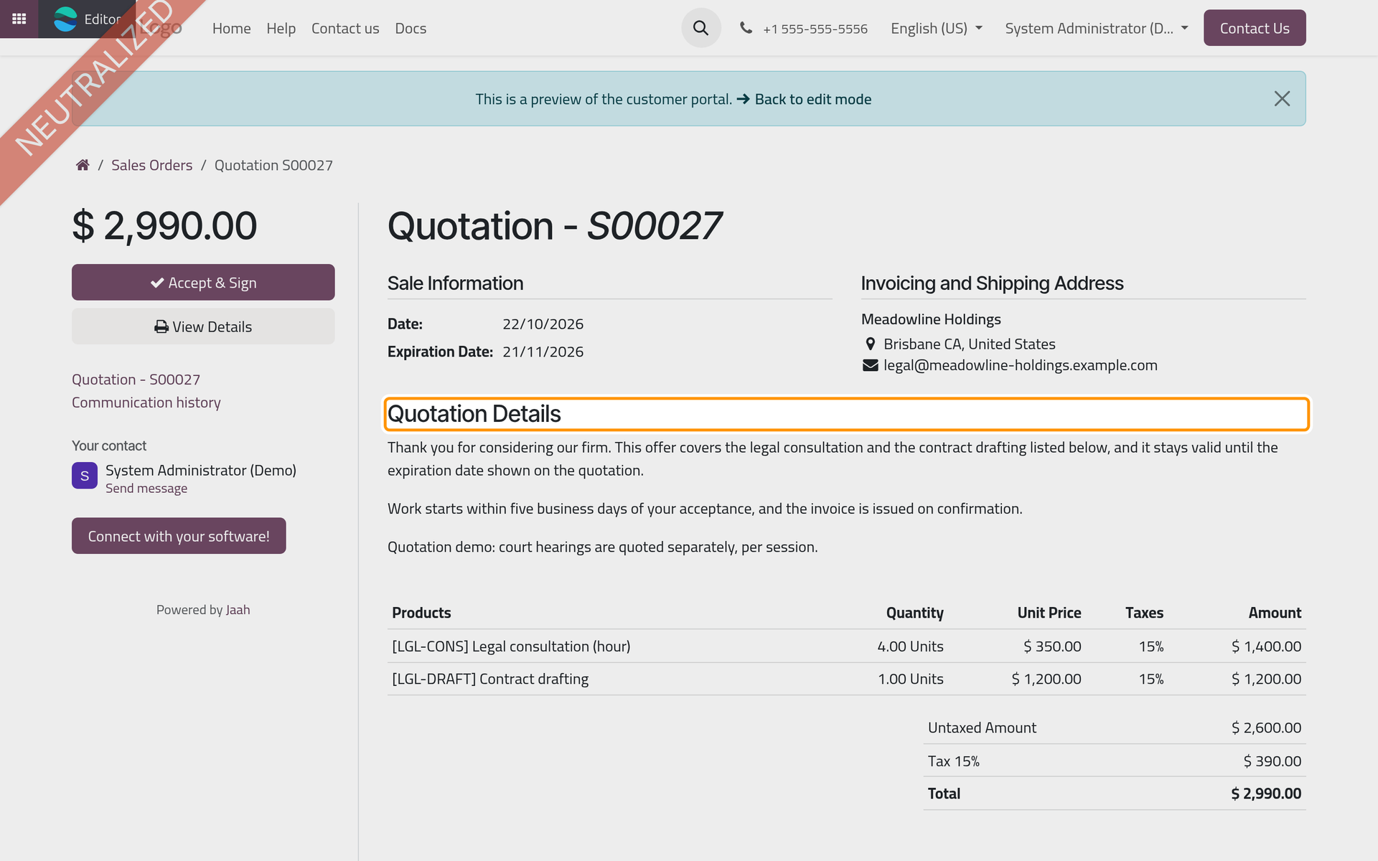Click the Untaxed Amount $ 2,600.00 value

pos(1266,728)
